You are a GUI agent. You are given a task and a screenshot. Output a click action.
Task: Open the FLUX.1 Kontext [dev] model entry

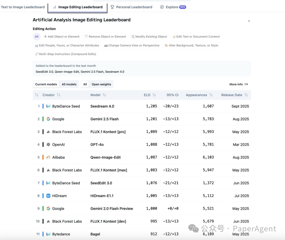108,221
